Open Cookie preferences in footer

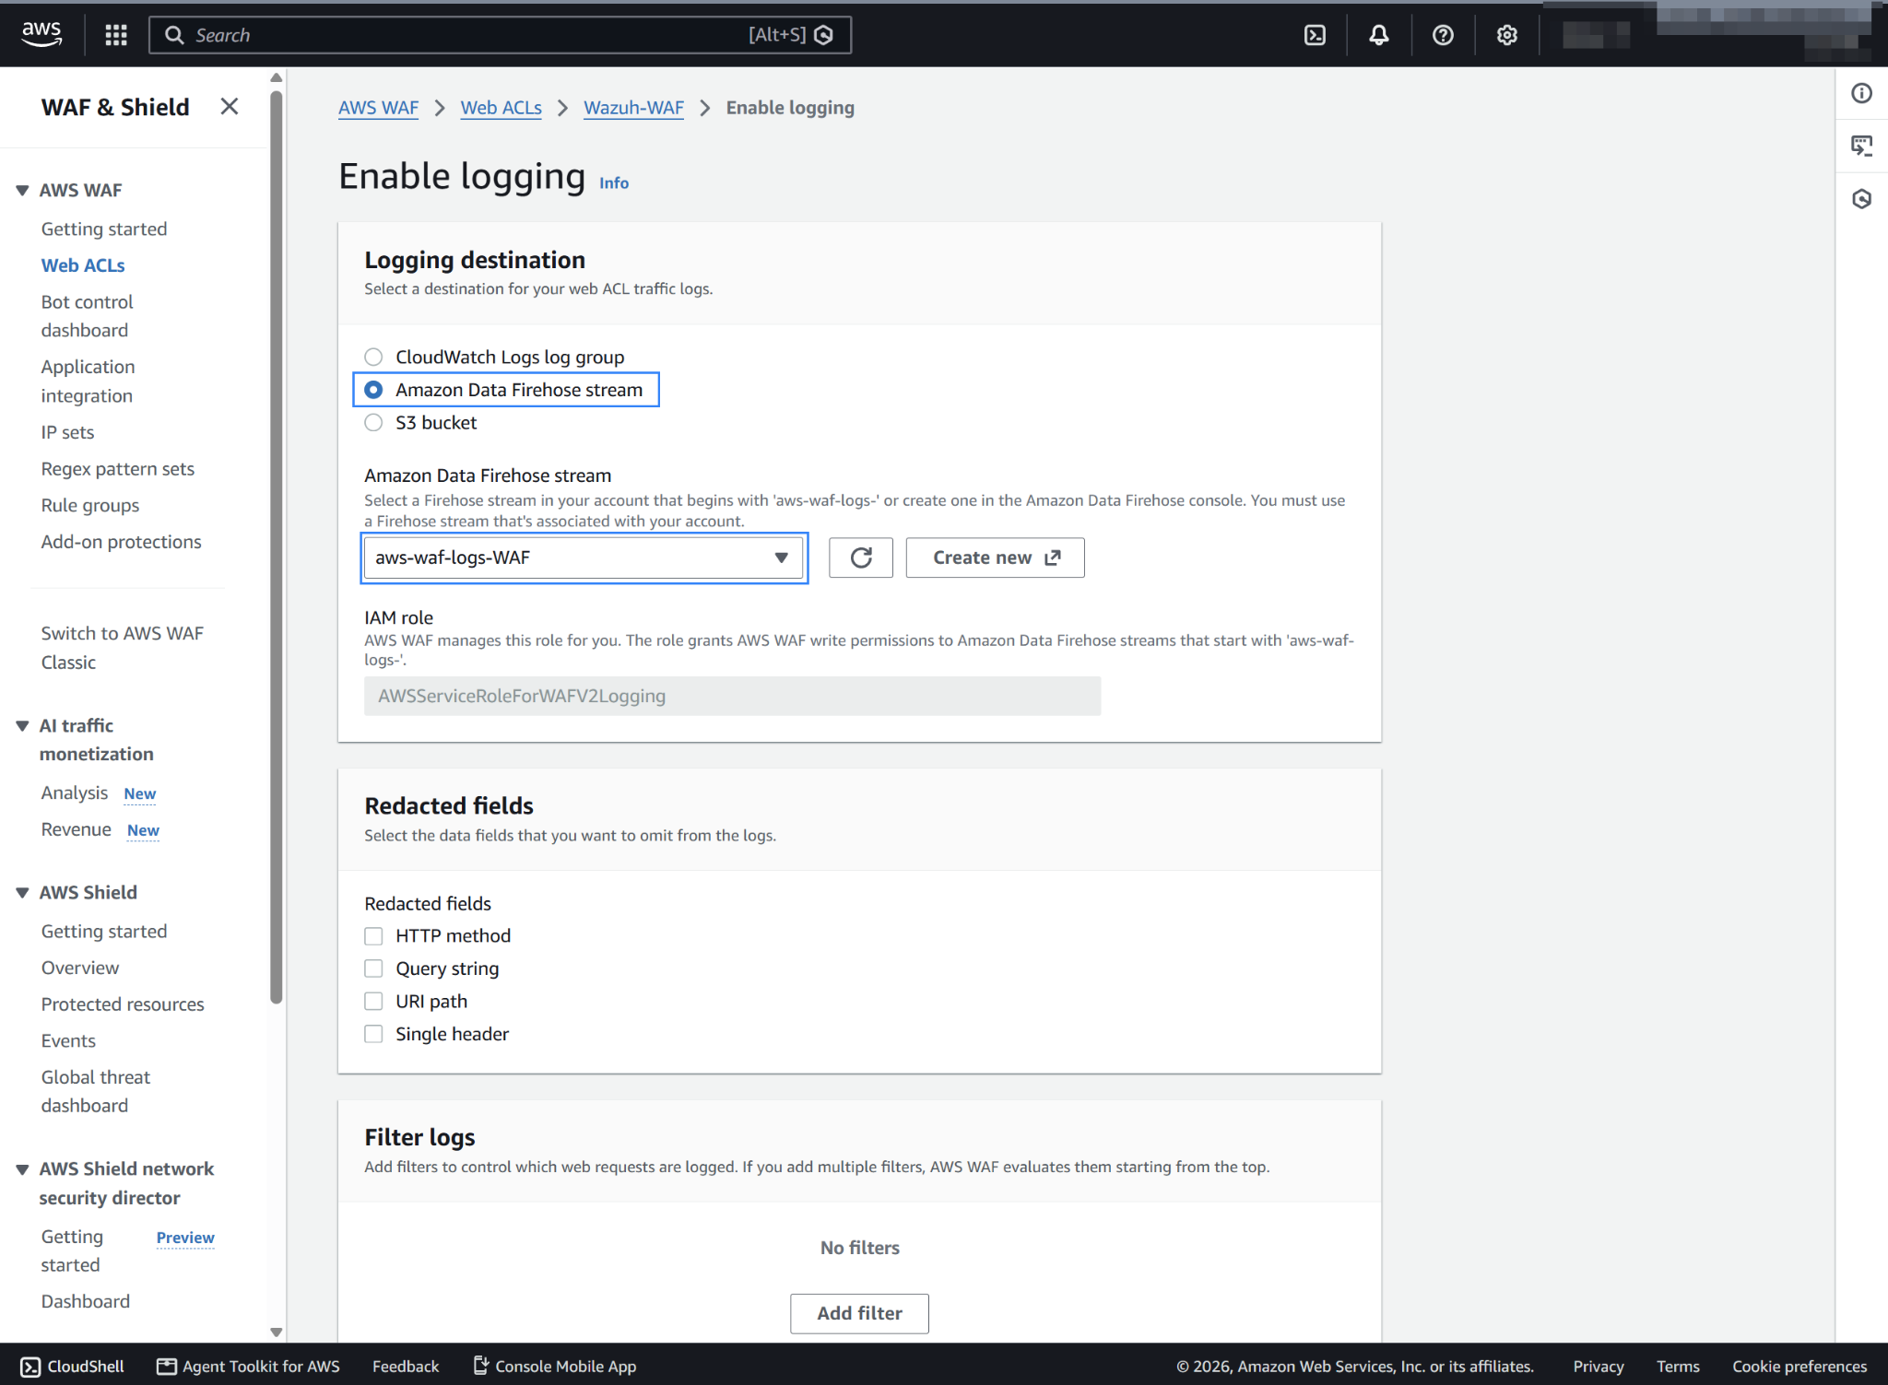[1799, 1366]
